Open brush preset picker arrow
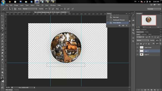Viewport: 162px width, 91px height. coord(12,9)
